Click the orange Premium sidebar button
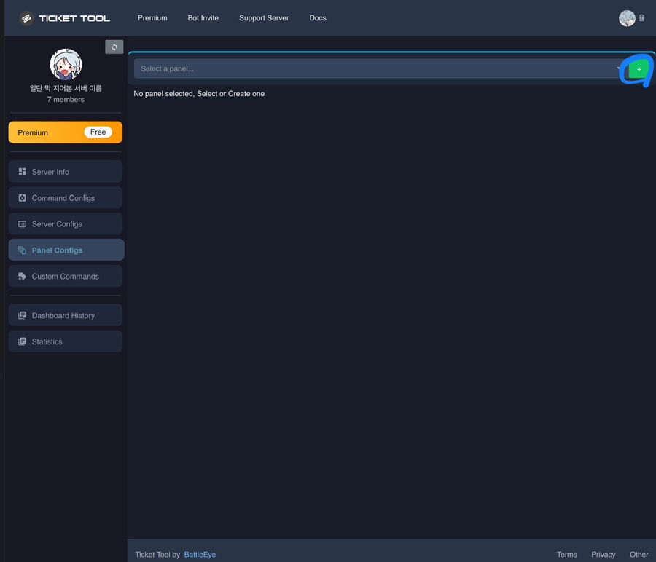The image size is (656, 562). (66, 132)
